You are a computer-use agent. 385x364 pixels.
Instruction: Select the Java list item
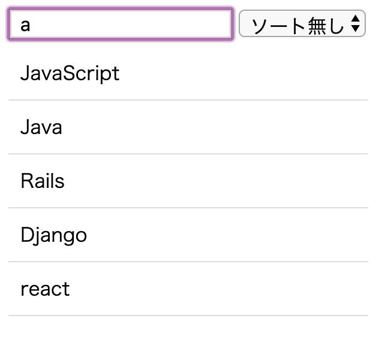pos(188,128)
